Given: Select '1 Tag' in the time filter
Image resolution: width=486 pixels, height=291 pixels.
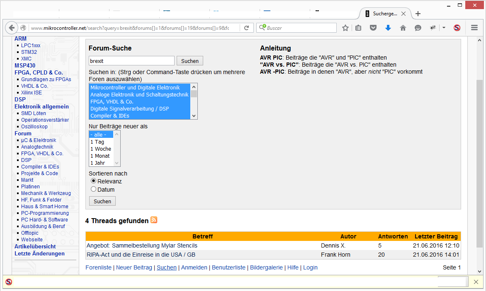Looking at the screenshot, I should [101, 142].
